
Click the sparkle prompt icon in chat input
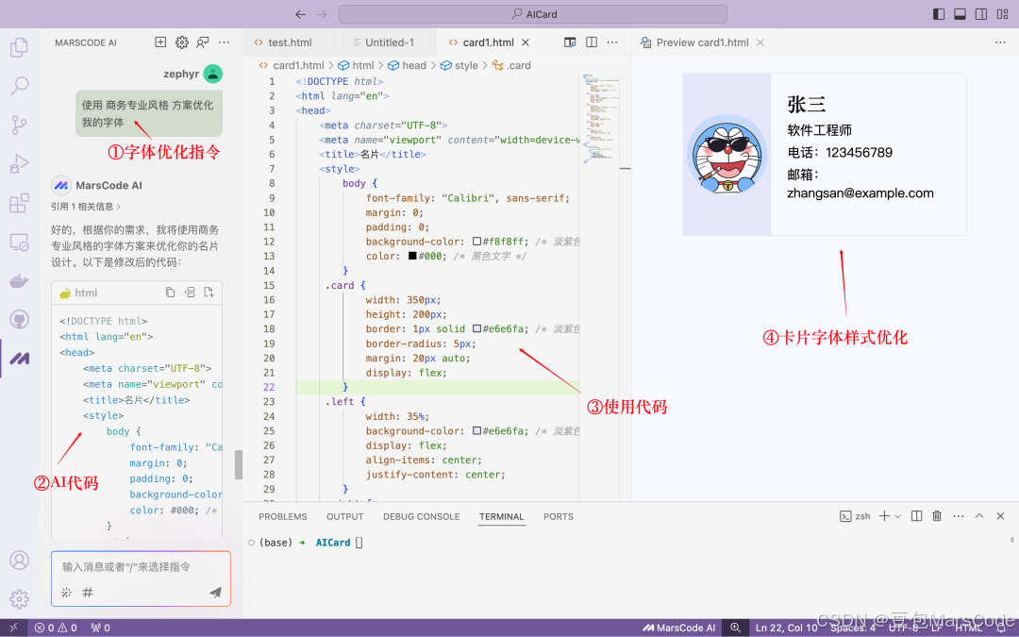[x=66, y=592]
